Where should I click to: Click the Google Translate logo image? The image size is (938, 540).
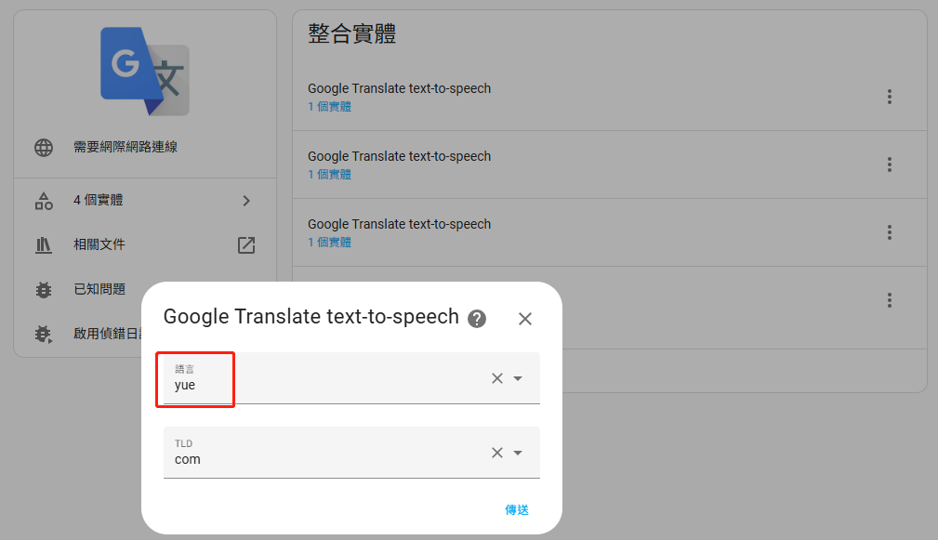point(145,72)
